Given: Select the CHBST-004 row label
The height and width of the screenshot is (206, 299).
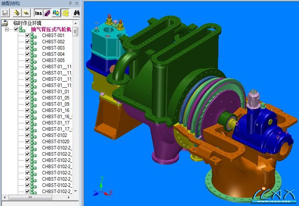Looking at the screenshot, I should click(x=53, y=54).
